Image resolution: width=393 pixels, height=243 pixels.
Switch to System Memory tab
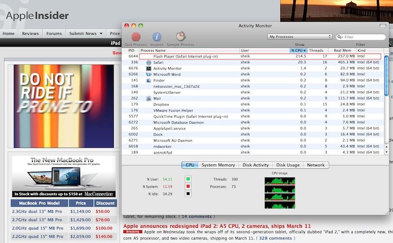218,165
